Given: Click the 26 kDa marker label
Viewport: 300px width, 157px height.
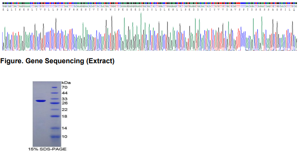Looking at the screenshot, I should 65,103.
